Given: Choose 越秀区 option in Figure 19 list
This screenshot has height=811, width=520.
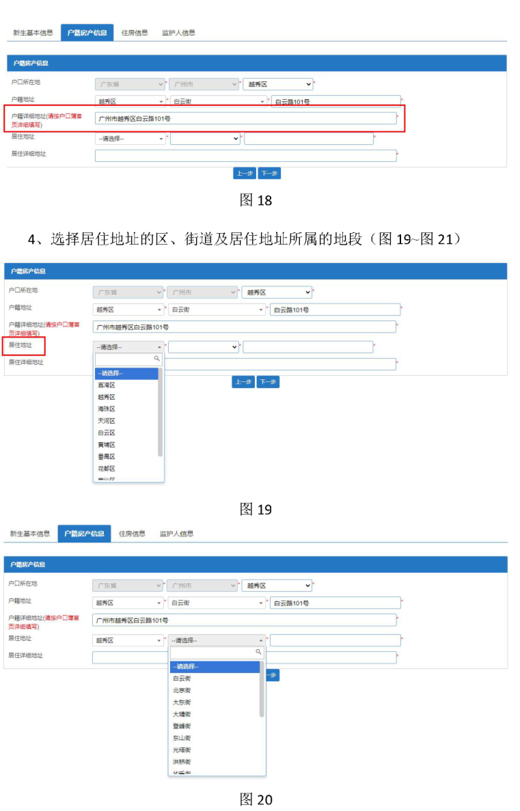Looking at the screenshot, I should click(126, 397).
